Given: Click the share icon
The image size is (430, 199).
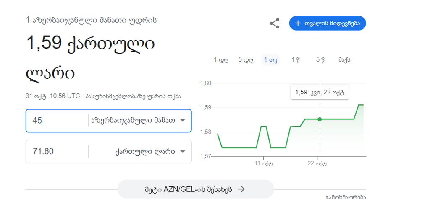Looking at the screenshot, I should click(x=275, y=23).
